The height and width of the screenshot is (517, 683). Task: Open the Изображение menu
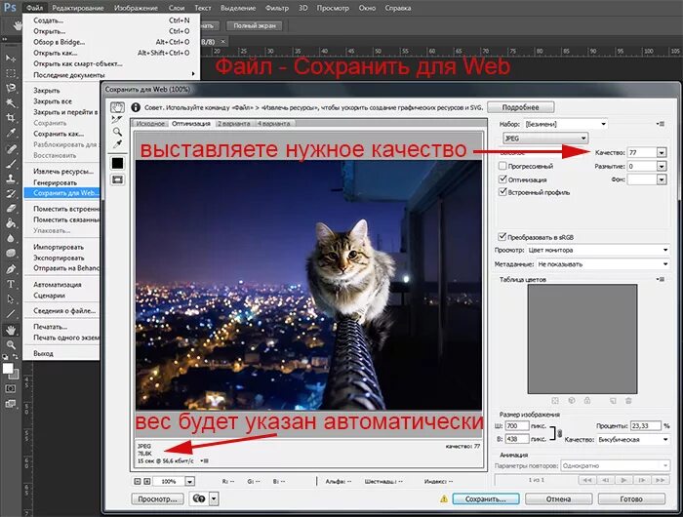click(136, 8)
